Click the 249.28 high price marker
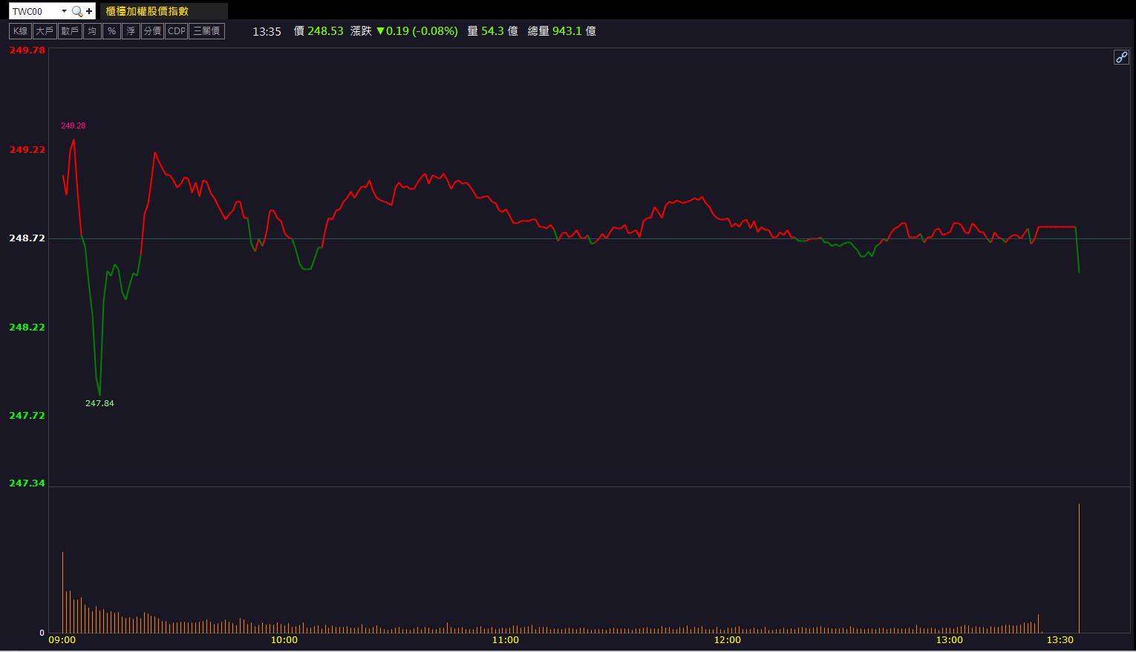Image resolution: width=1136 pixels, height=652 pixels. 74,125
